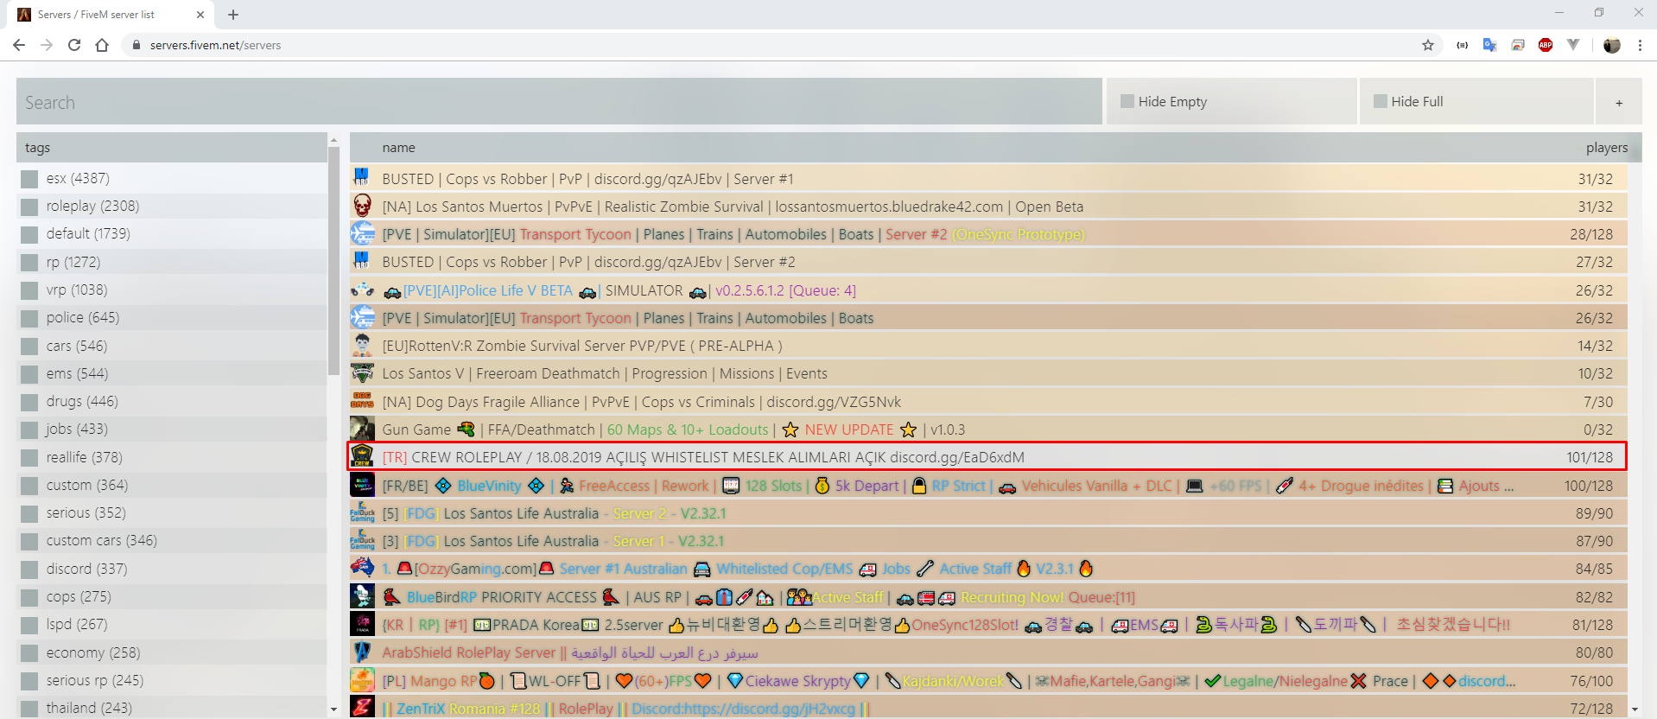Toggle the esx tag checkbox
The width and height of the screenshot is (1657, 719).
pos(29,179)
